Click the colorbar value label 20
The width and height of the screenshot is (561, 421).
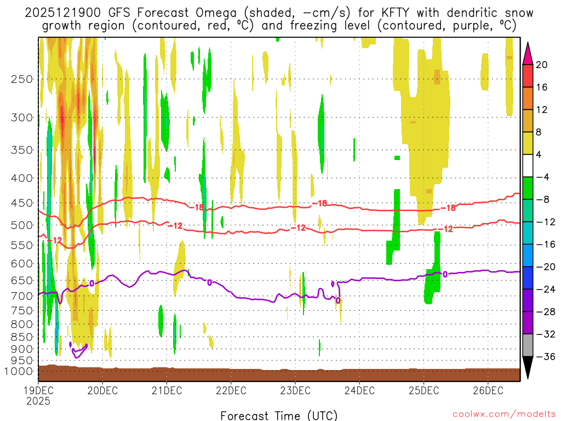pyautogui.click(x=542, y=65)
